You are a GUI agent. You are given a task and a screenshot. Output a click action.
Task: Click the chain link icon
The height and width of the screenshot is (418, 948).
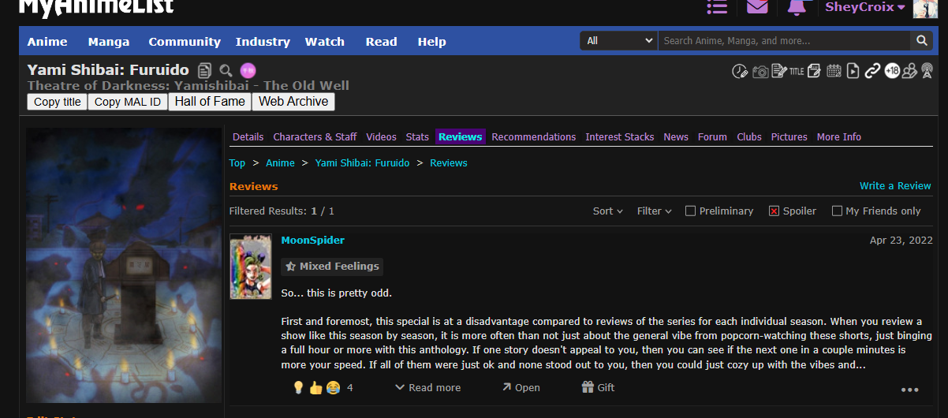pos(872,72)
